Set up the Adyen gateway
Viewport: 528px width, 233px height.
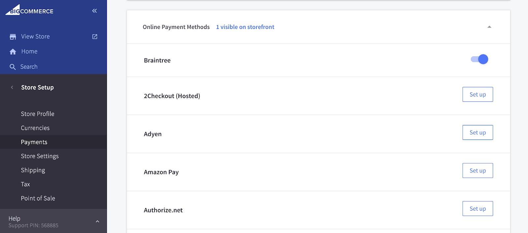[x=478, y=132]
